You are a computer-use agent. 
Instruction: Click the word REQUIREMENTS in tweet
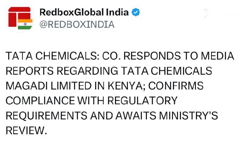[46, 116]
